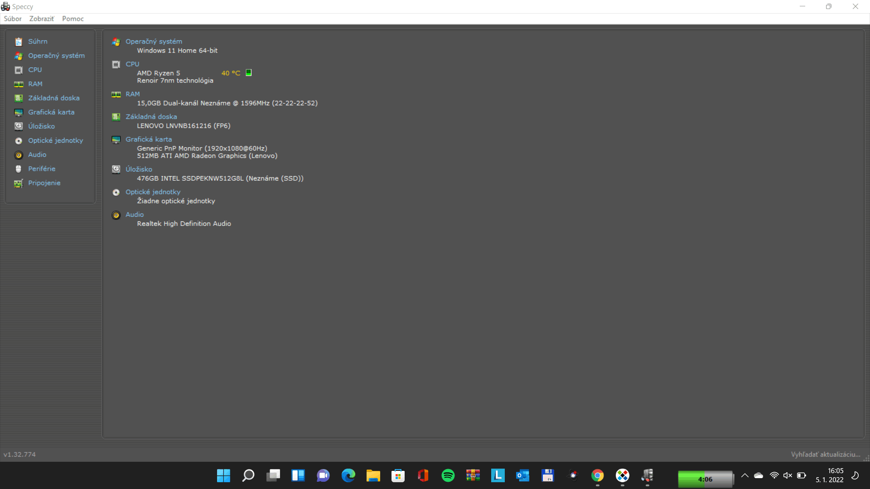Expand hidden system tray icons chevron
Screen dimensions: 870x489
coord(744,475)
